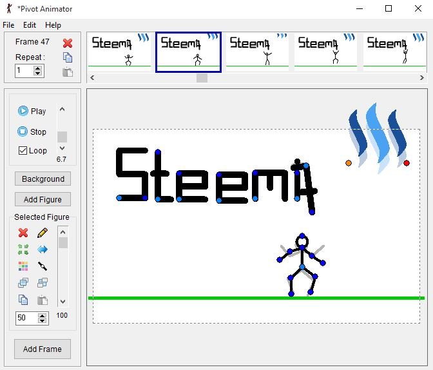This screenshot has width=433, height=370.
Task: Increase the Repeat value
Action: (x=37, y=68)
